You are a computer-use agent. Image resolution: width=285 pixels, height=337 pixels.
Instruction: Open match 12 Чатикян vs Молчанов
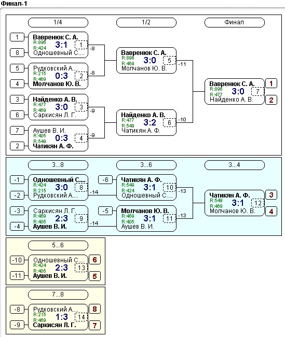234,203
